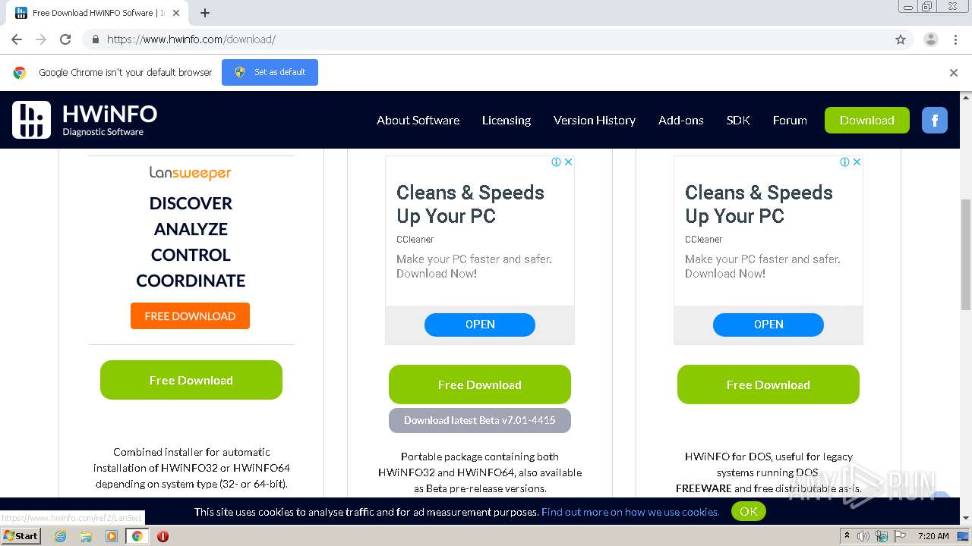Open a new browser tab

pyautogui.click(x=205, y=13)
